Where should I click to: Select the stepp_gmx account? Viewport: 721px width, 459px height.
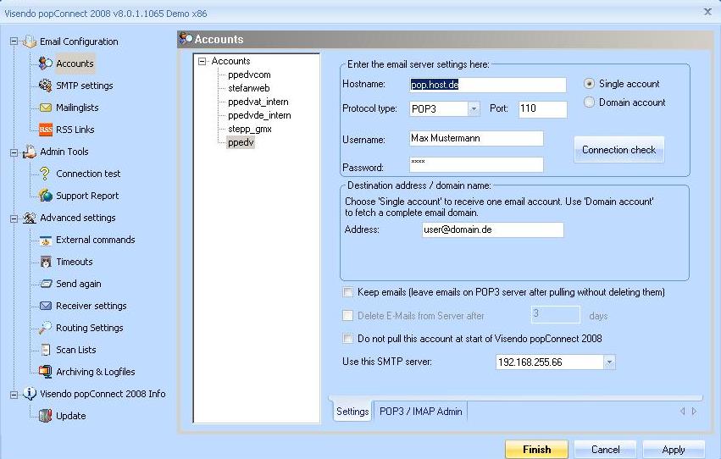(250, 129)
